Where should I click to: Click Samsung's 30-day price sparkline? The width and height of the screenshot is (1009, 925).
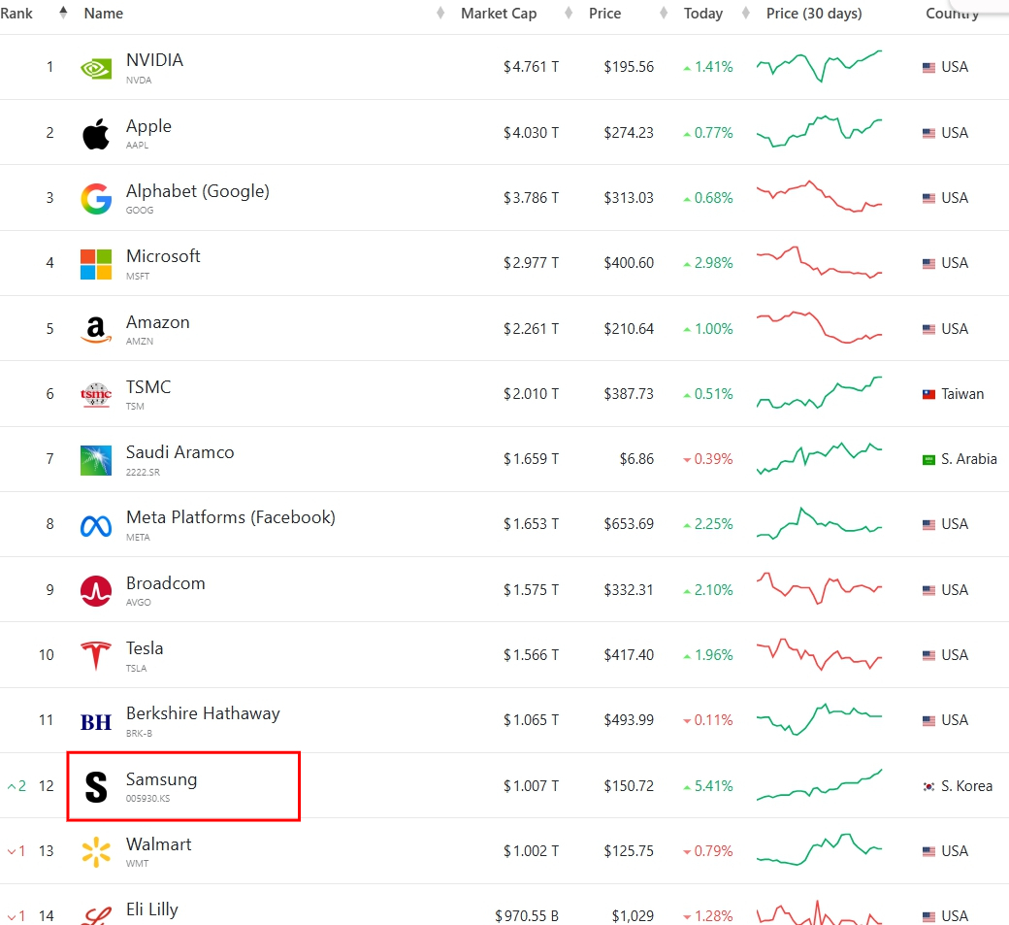[x=819, y=785]
